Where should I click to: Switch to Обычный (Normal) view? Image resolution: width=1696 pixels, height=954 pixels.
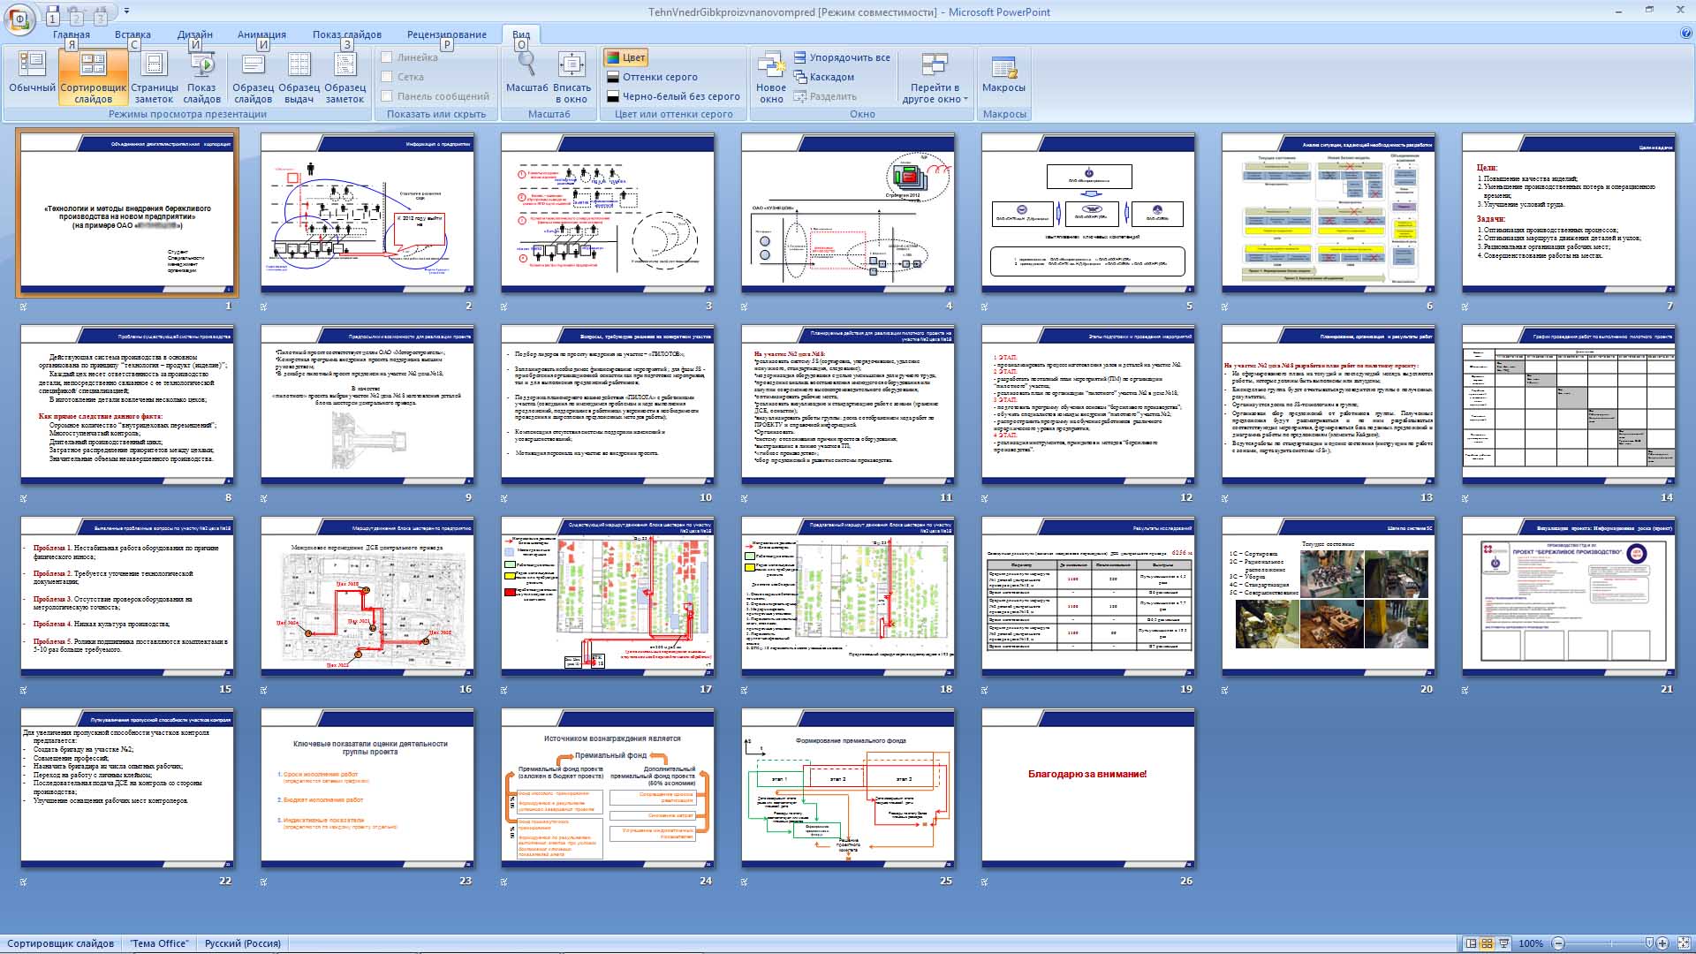coord(32,74)
